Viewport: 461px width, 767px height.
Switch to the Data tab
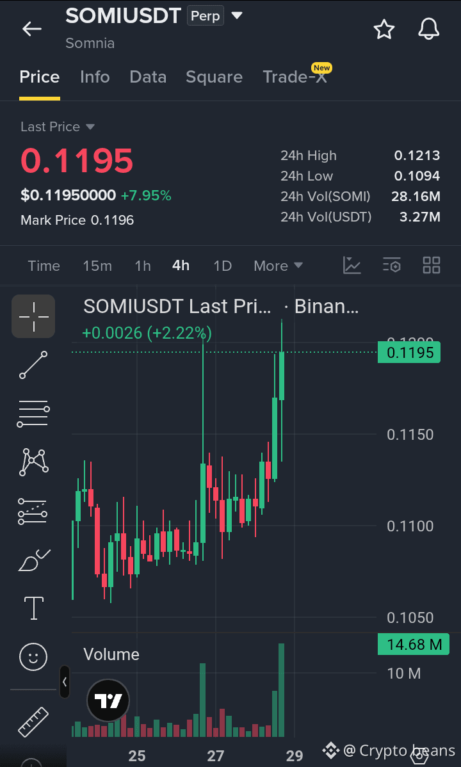click(148, 77)
